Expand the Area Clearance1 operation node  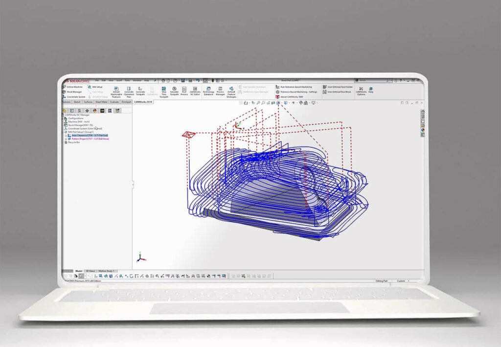66,135
